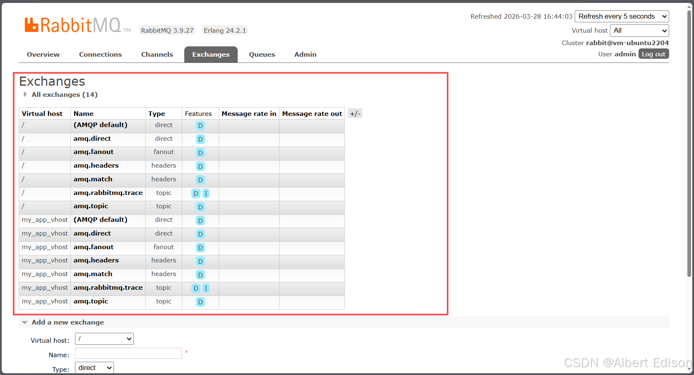Click cluster name rabbit@vm-ubuntu2204
Screen dimensions: 694x375
pos(627,43)
